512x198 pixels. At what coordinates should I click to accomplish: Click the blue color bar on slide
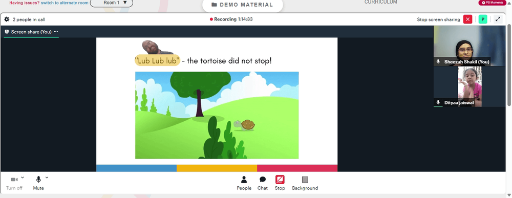click(x=137, y=168)
